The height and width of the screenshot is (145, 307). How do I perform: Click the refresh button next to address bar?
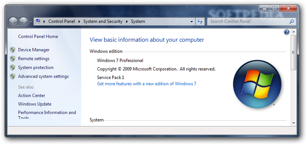click(x=200, y=21)
